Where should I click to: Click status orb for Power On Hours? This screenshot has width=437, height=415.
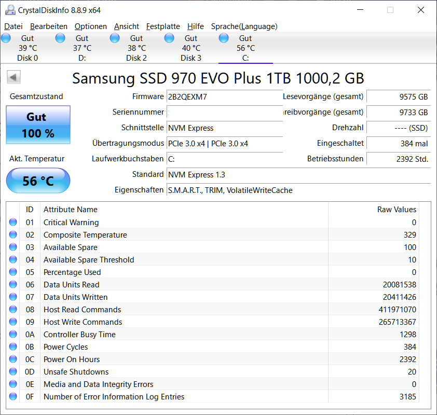pos(13,359)
